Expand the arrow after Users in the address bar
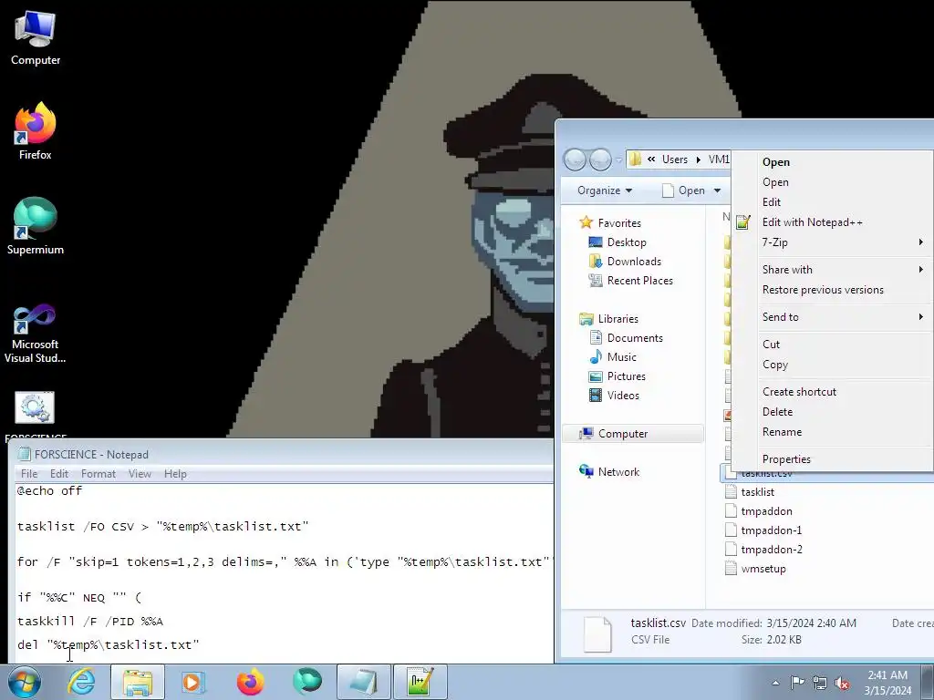The height and width of the screenshot is (700, 934). tap(698, 160)
